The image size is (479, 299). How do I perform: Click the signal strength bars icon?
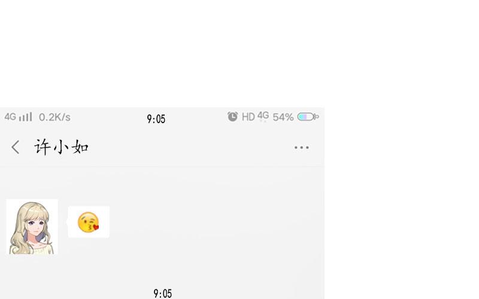(25, 117)
